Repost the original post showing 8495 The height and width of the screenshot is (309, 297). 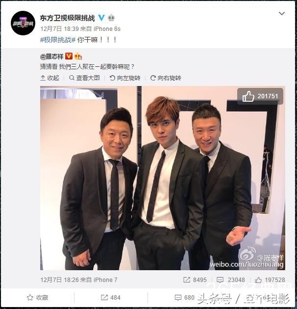click(x=195, y=280)
